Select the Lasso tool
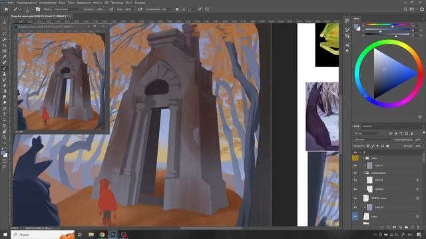The image size is (426, 239). (4, 34)
